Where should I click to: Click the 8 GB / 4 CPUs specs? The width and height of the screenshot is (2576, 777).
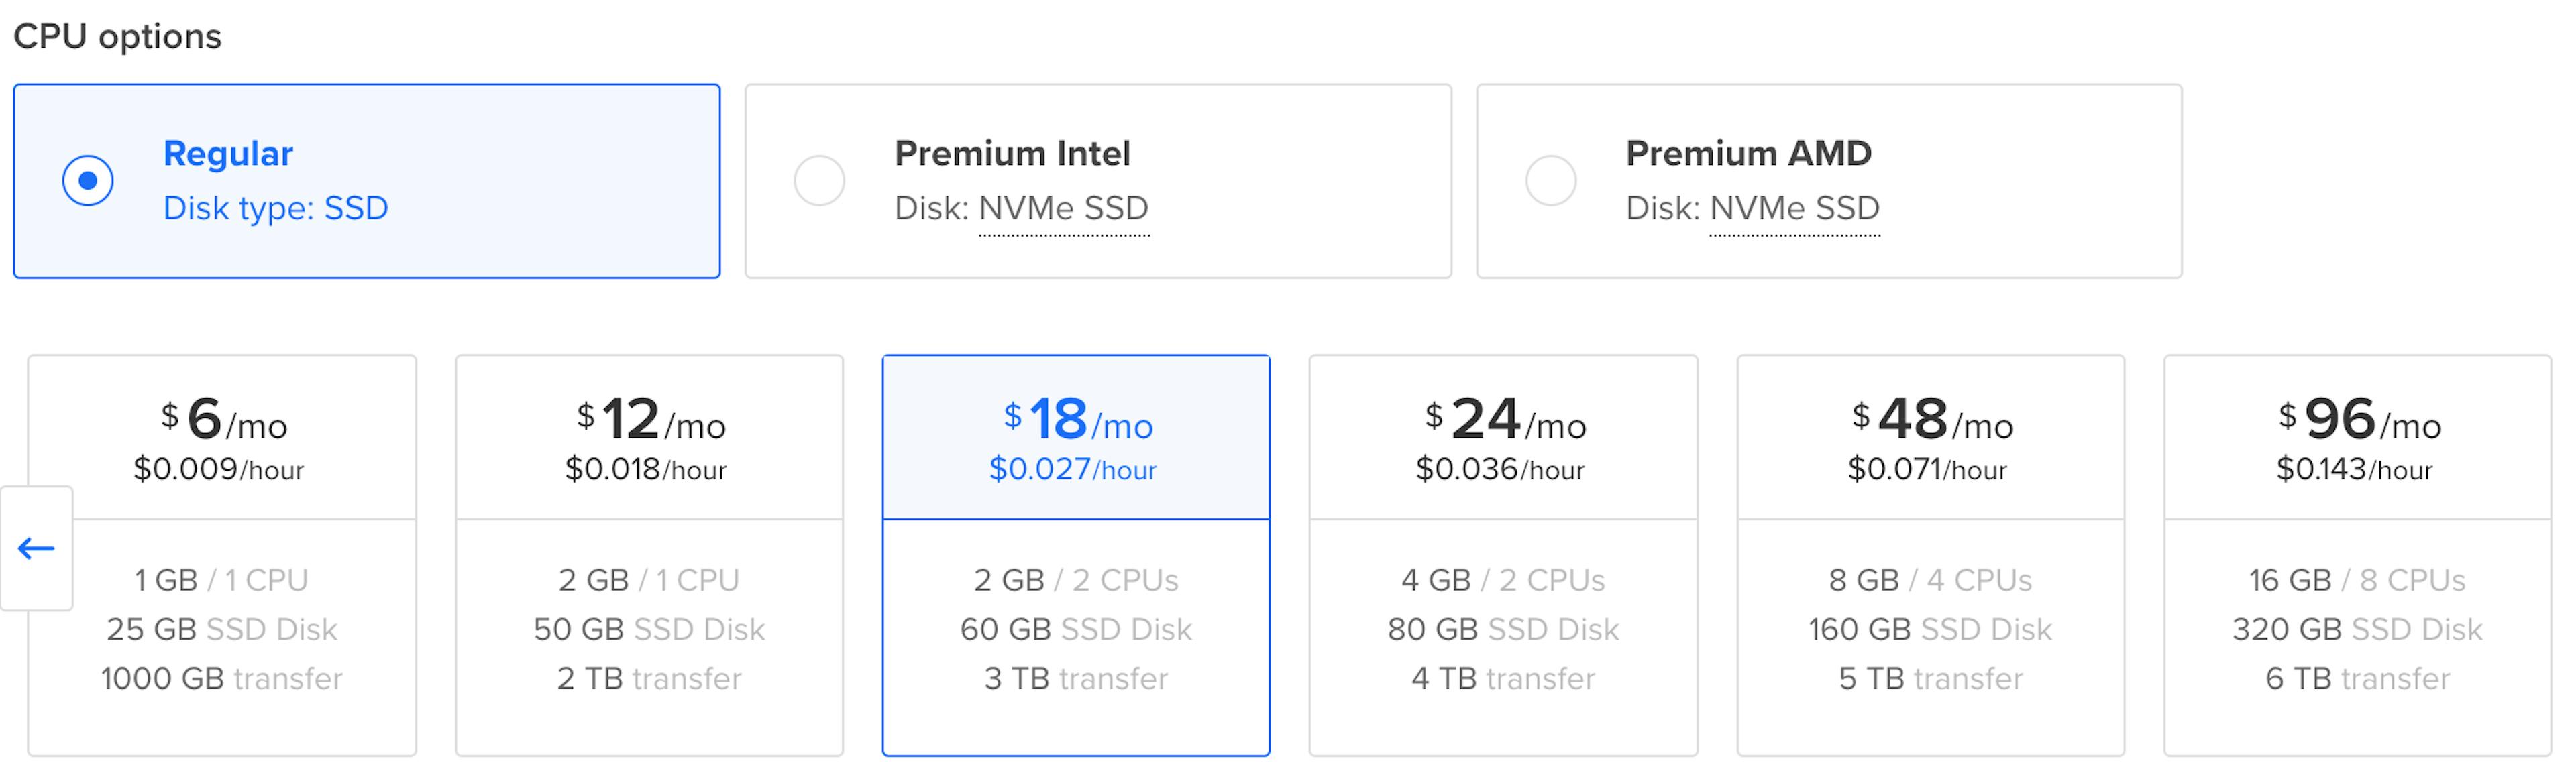pos(1930,580)
